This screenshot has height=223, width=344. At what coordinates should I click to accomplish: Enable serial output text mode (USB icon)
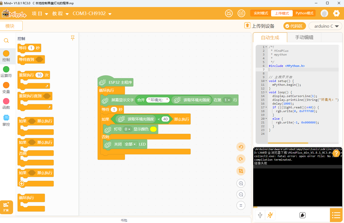pyautogui.click(x=260, y=215)
